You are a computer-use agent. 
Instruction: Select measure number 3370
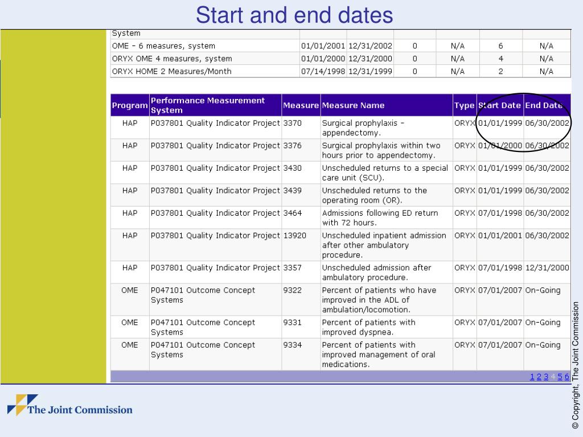(x=292, y=123)
